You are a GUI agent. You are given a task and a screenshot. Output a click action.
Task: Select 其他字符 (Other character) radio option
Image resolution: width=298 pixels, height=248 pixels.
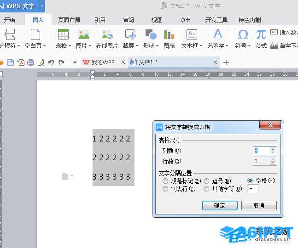(x=206, y=189)
